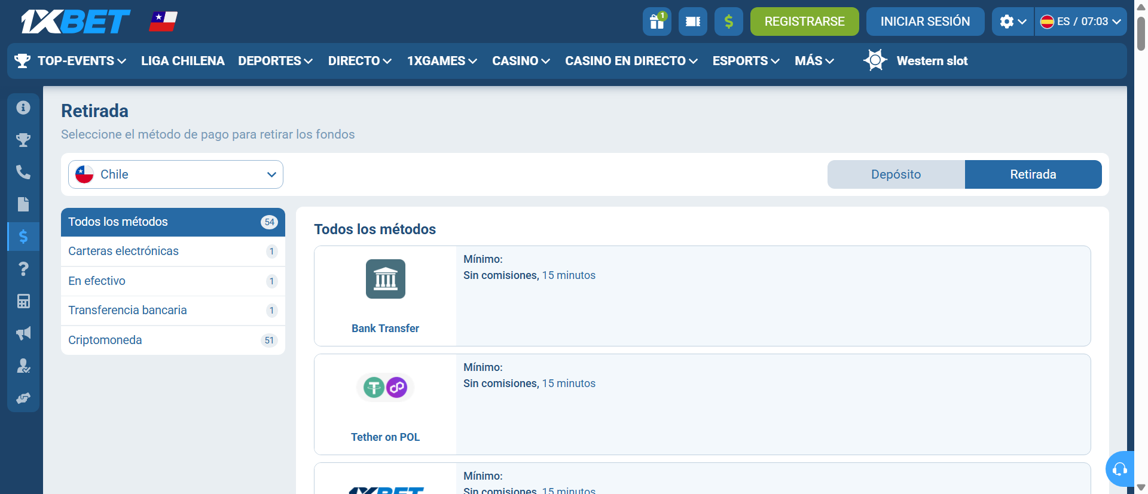This screenshot has height=494, width=1148.
Task: Open the handshake partners sidebar icon
Action: coord(23,398)
